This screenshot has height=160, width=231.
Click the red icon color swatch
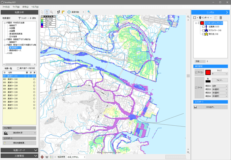tap(208, 72)
